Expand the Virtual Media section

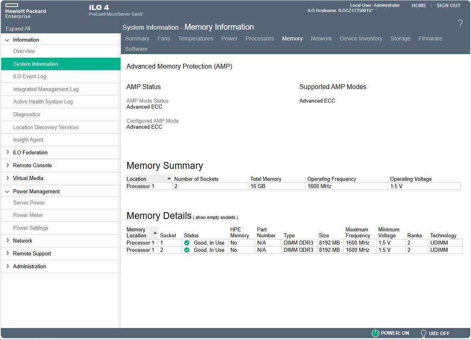pyautogui.click(x=8, y=178)
